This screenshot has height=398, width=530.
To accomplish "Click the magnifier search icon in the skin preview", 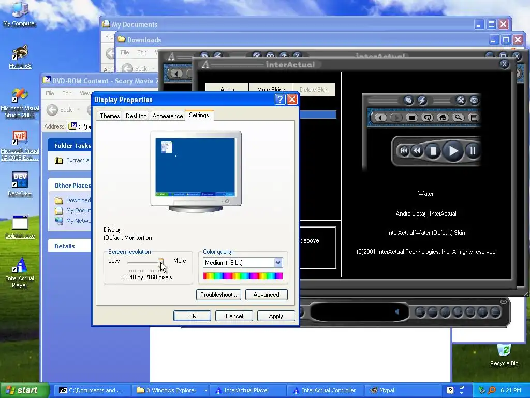I will (459, 118).
